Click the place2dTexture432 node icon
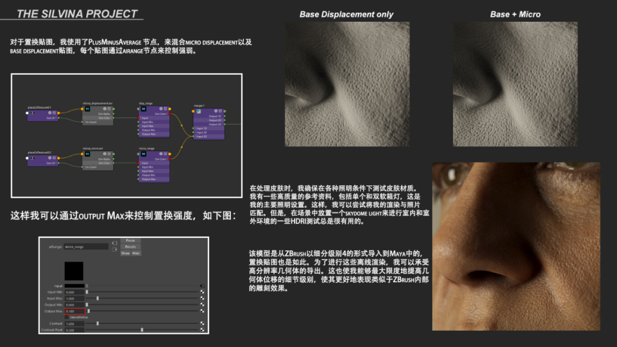Image resolution: width=617 pixels, height=347 pixels. [32, 158]
